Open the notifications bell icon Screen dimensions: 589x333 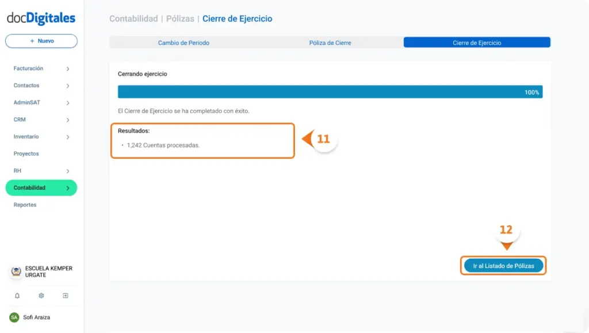[17, 296]
